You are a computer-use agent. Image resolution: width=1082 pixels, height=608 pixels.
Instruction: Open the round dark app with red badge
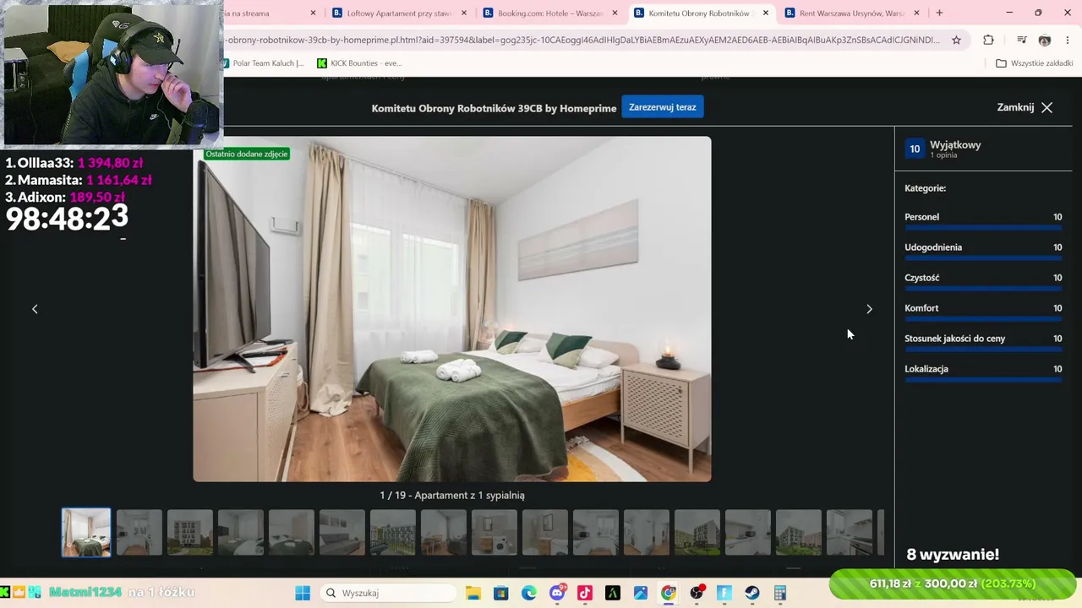click(x=697, y=593)
